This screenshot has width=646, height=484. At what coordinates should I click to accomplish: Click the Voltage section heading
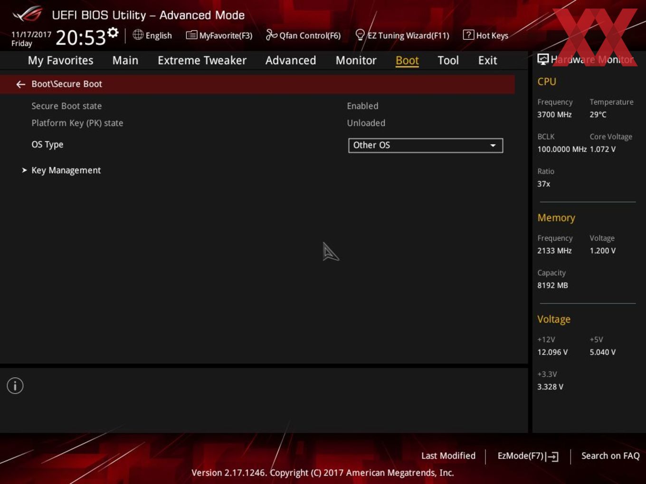554,319
